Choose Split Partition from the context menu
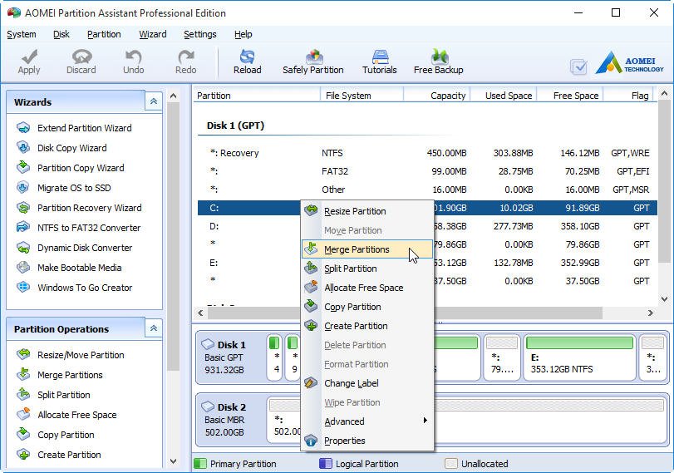This screenshot has width=674, height=473. click(x=350, y=269)
